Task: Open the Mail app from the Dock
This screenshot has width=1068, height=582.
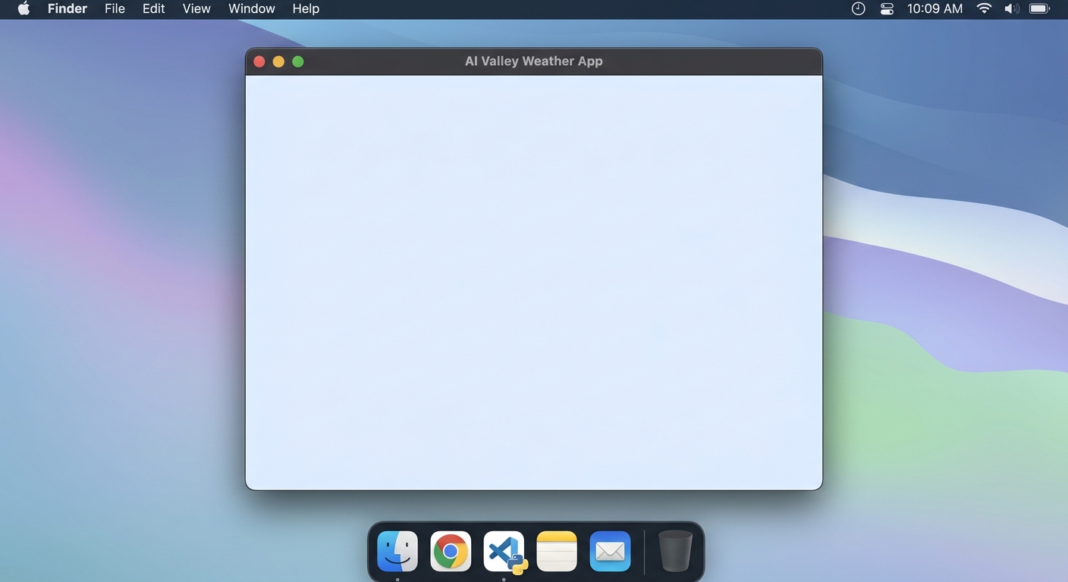Action: coord(610,551)
